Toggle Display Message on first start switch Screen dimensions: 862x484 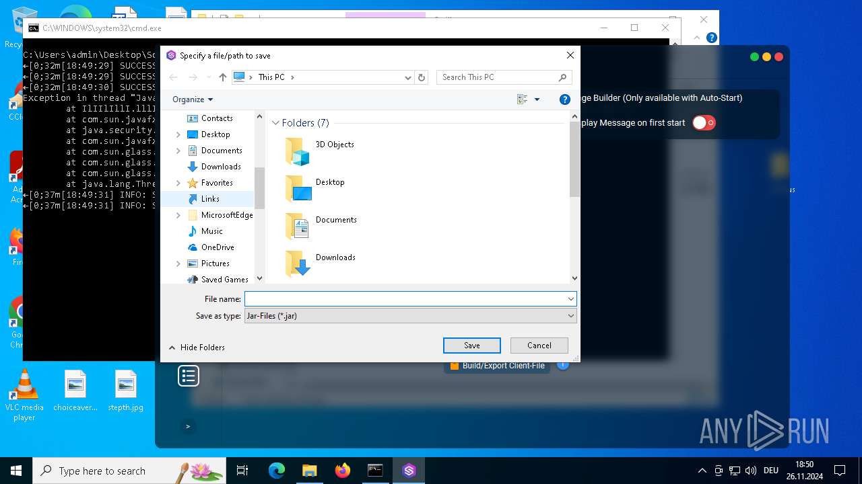(704, 123)
